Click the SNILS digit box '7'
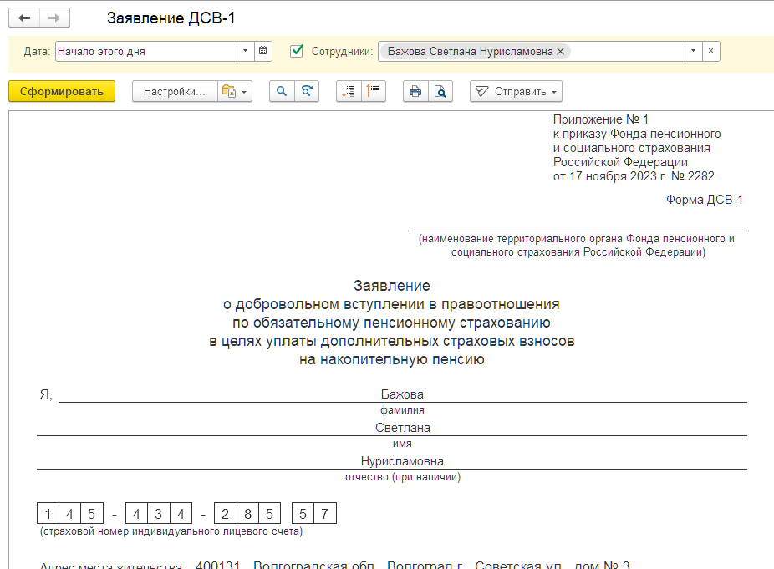This screenshot has width=774, height=569. click(x=325, y=514)
